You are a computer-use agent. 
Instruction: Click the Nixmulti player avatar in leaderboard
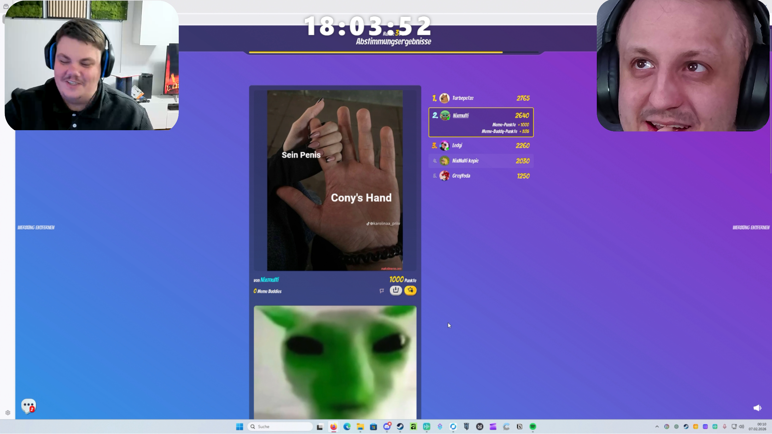coord(445,115)
